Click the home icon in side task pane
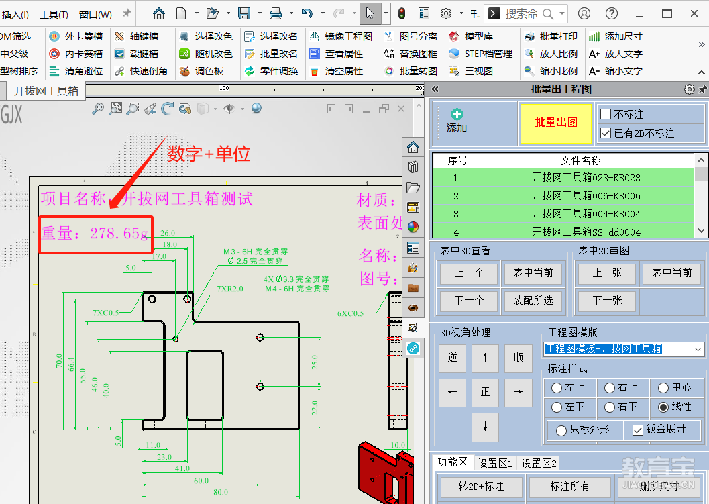 coord(413,147)
